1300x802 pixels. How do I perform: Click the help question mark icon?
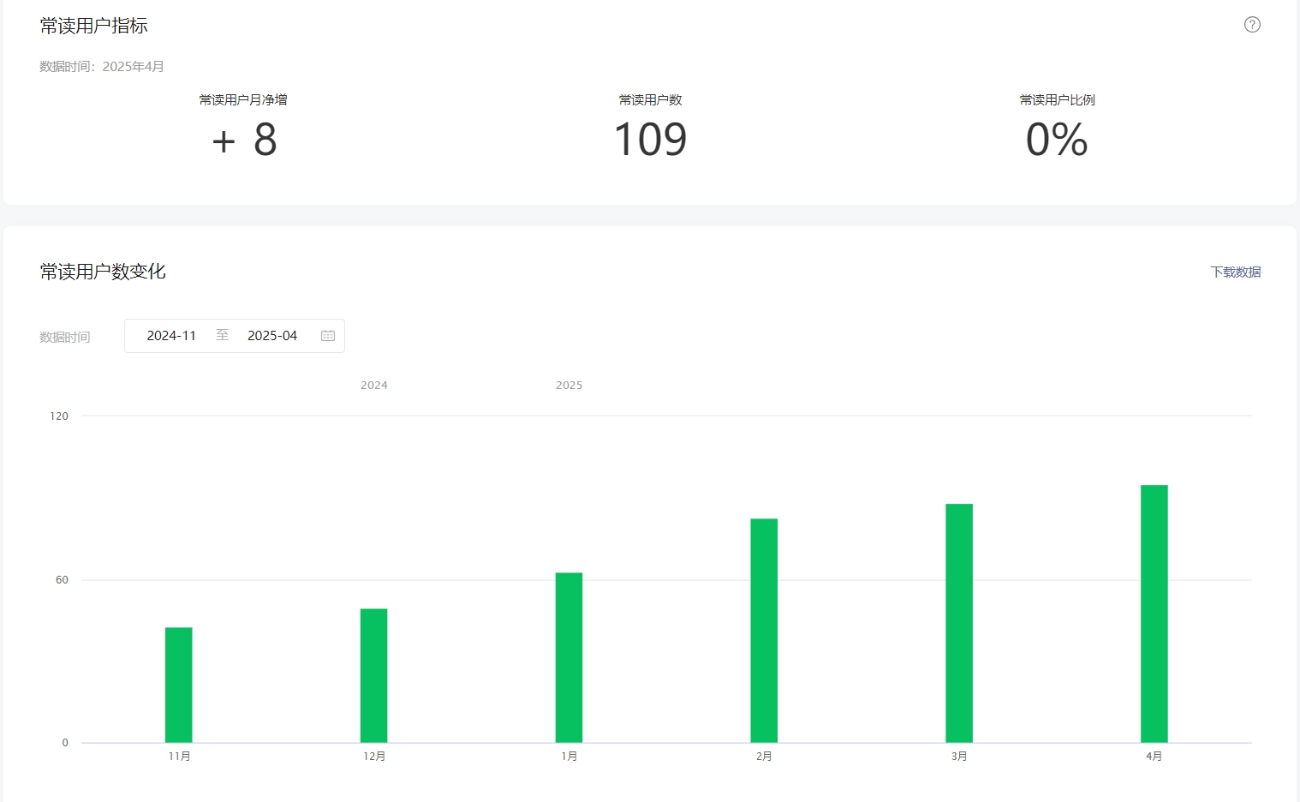[x=1252, y=25]
